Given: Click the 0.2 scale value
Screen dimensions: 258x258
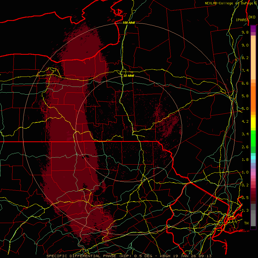Looking at the screenshot, I should click(x=245, y=185).
